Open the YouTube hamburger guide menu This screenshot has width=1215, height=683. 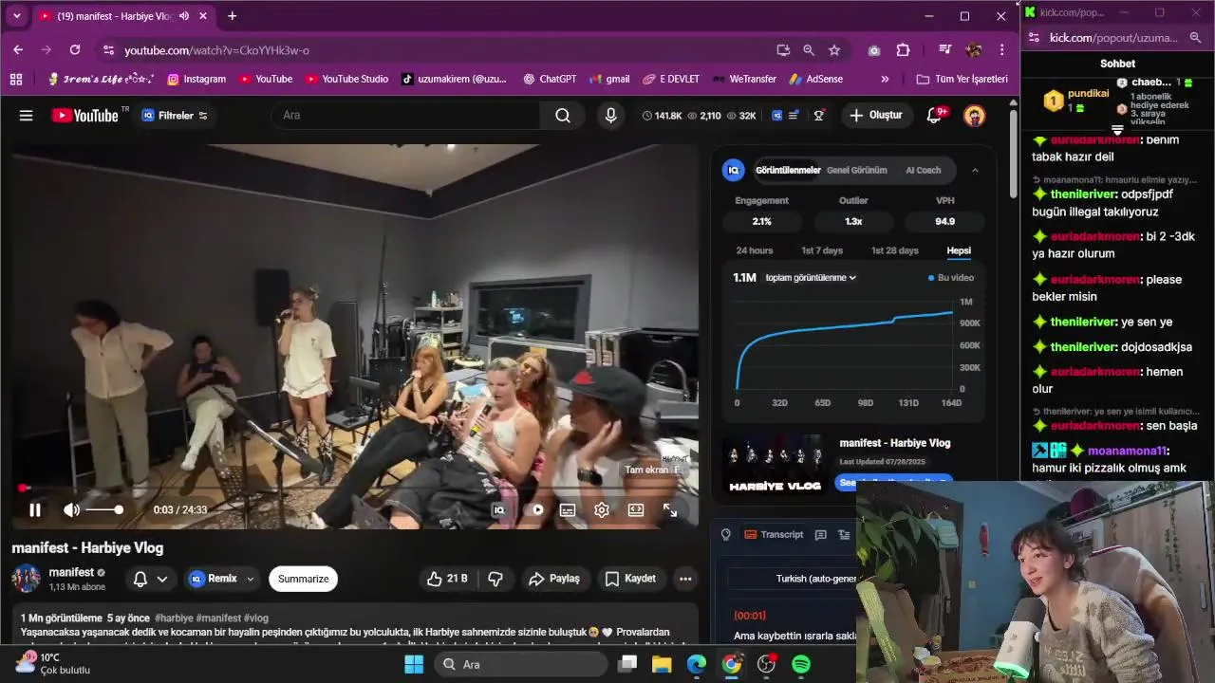coord(27,116)
